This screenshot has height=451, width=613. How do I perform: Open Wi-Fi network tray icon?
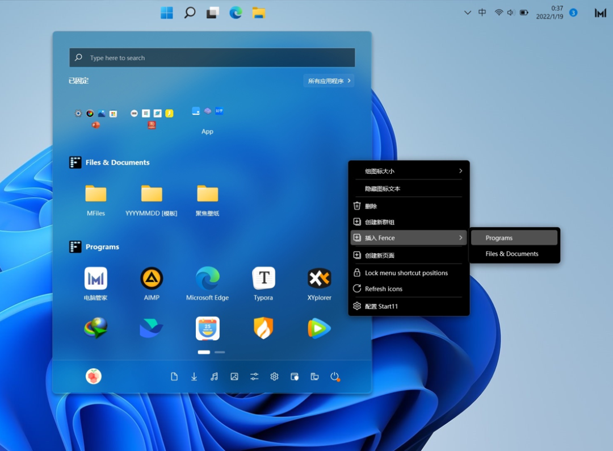pos(498,12)
